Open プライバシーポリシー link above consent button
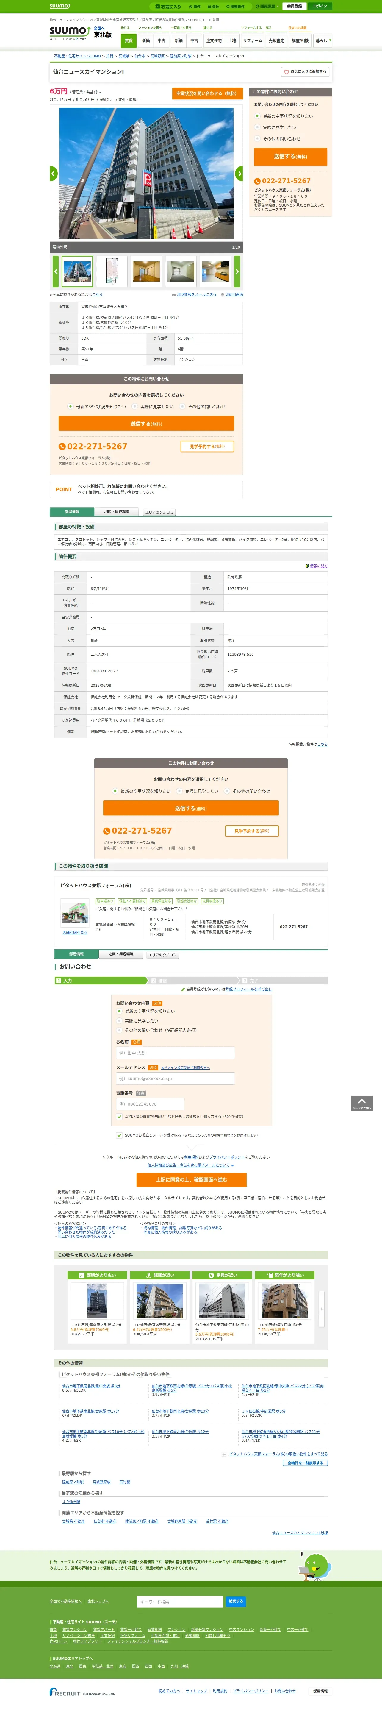 pos(227,1157)
